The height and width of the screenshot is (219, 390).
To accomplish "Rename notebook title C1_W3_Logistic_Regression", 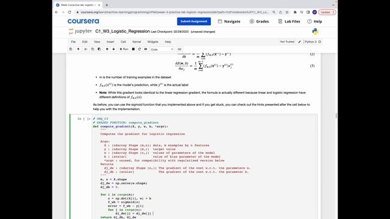I will tap(122, 31).
